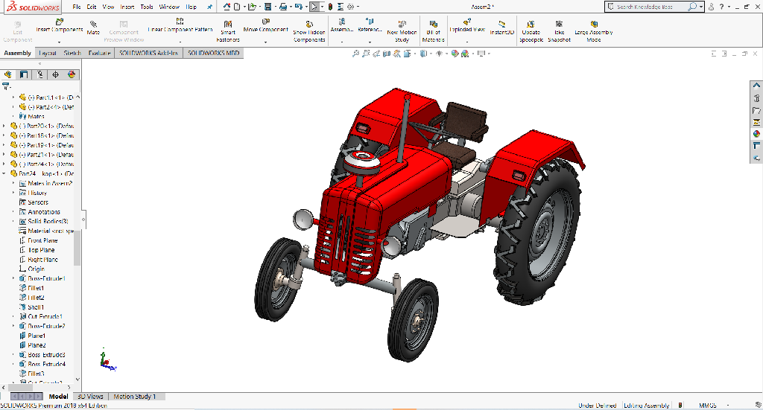Image resolution: width=763 pixels, height=410 pixels.
Task: Select Front Plane in the feature tree
Action: [x=42, y=240]
